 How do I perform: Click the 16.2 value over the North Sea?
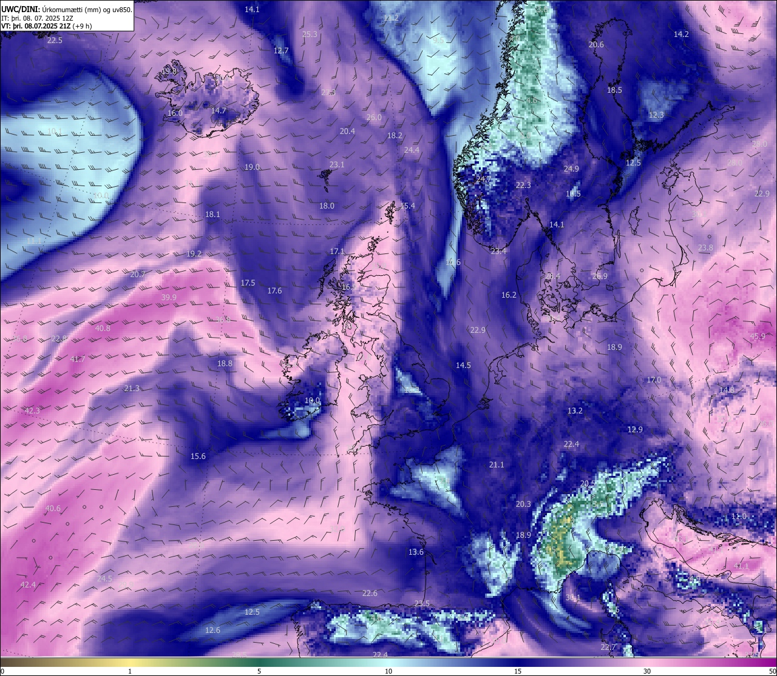tap(509, 295)
